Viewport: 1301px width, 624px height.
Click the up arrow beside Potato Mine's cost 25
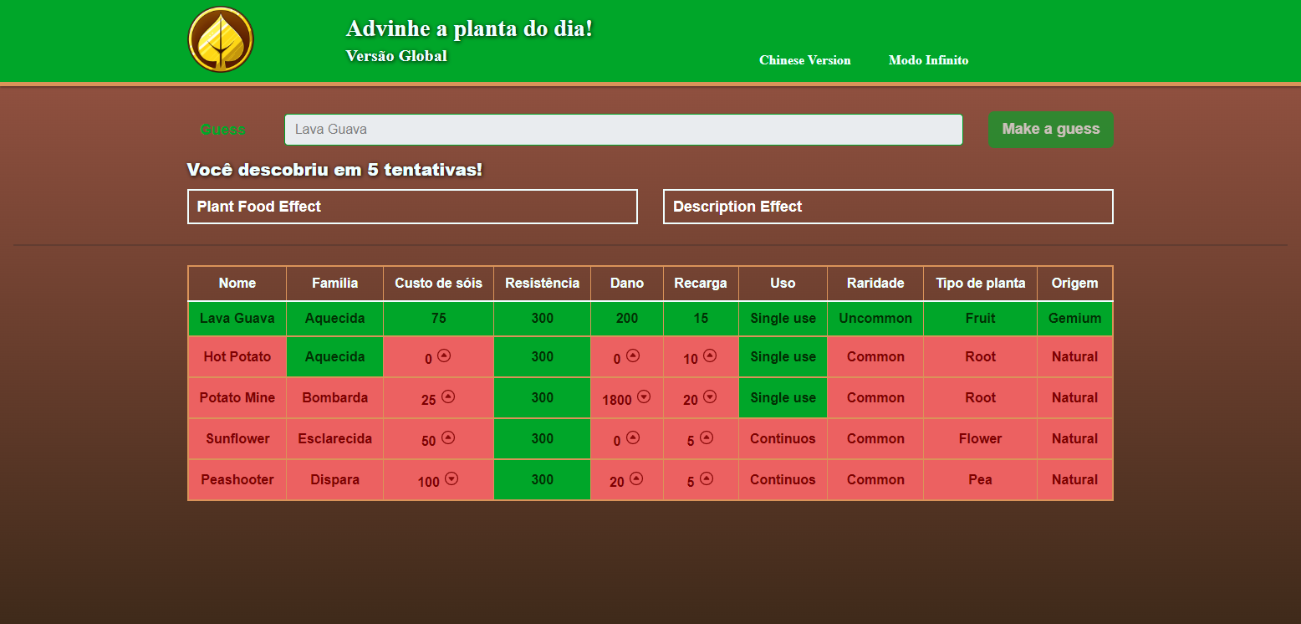tap(448, 396)
